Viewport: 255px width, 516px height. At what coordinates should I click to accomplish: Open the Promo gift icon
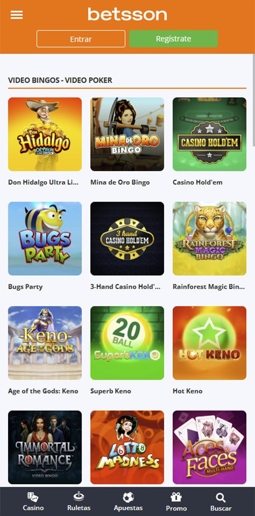pyautogui.click(x=176, y=497)
